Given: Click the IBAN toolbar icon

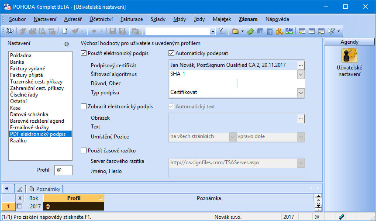Looking at the screenshot, I should (x=289, y=31).
